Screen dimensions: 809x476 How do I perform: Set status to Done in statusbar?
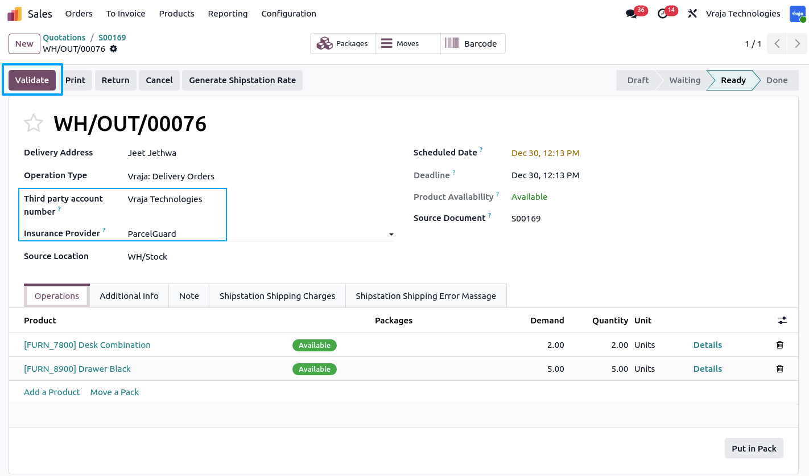tap(777, 80)
